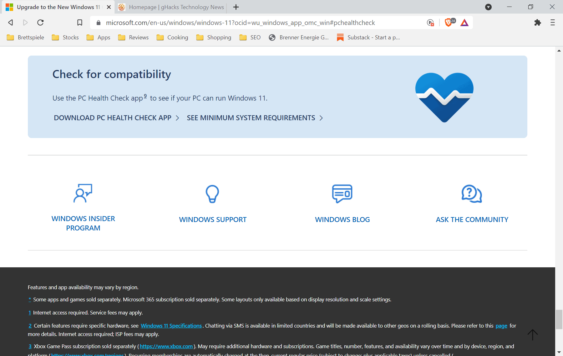This screenshot has width=563, height=356.
Task: Open the Brenner Energie bookmark
Action: coord(299,37)
